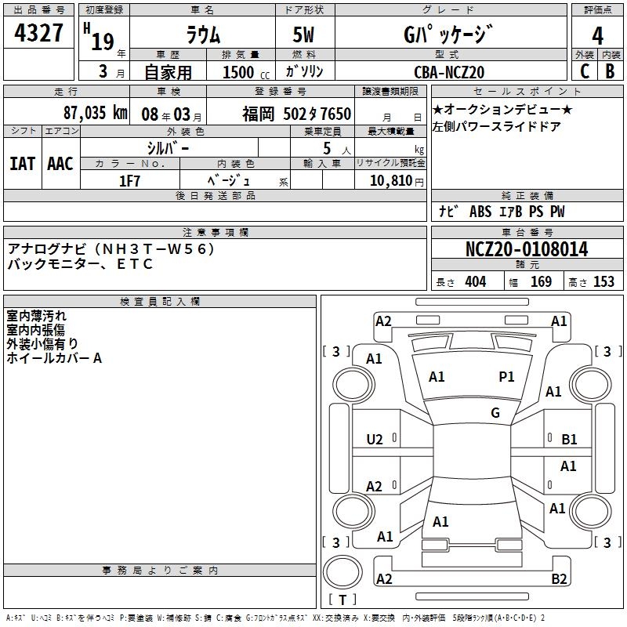Click door type value 5W
This screenshot has width=627, height=627.
tap(303, 34)
